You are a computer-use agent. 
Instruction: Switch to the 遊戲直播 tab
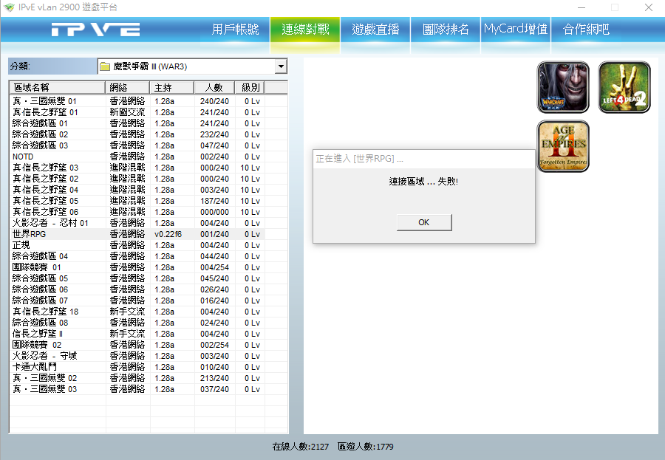[x=375, y=30]
